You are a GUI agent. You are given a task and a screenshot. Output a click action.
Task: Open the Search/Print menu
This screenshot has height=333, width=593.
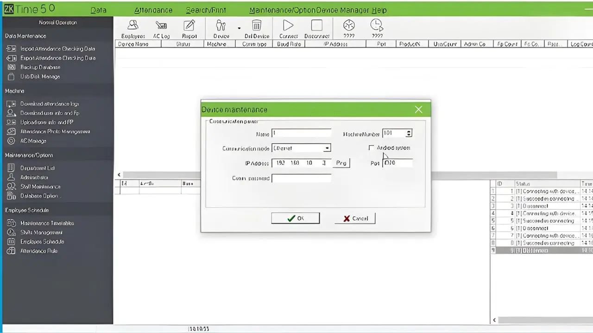[x=207, y=10]
